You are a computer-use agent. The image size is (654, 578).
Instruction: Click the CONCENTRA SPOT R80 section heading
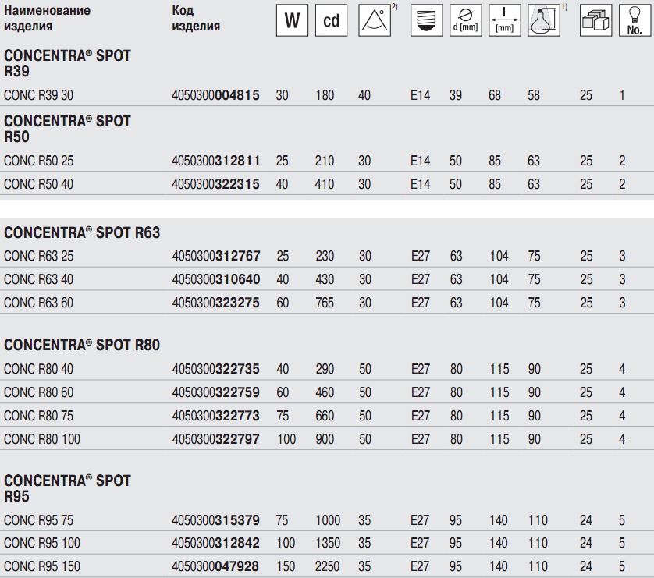tap(82, 345)
